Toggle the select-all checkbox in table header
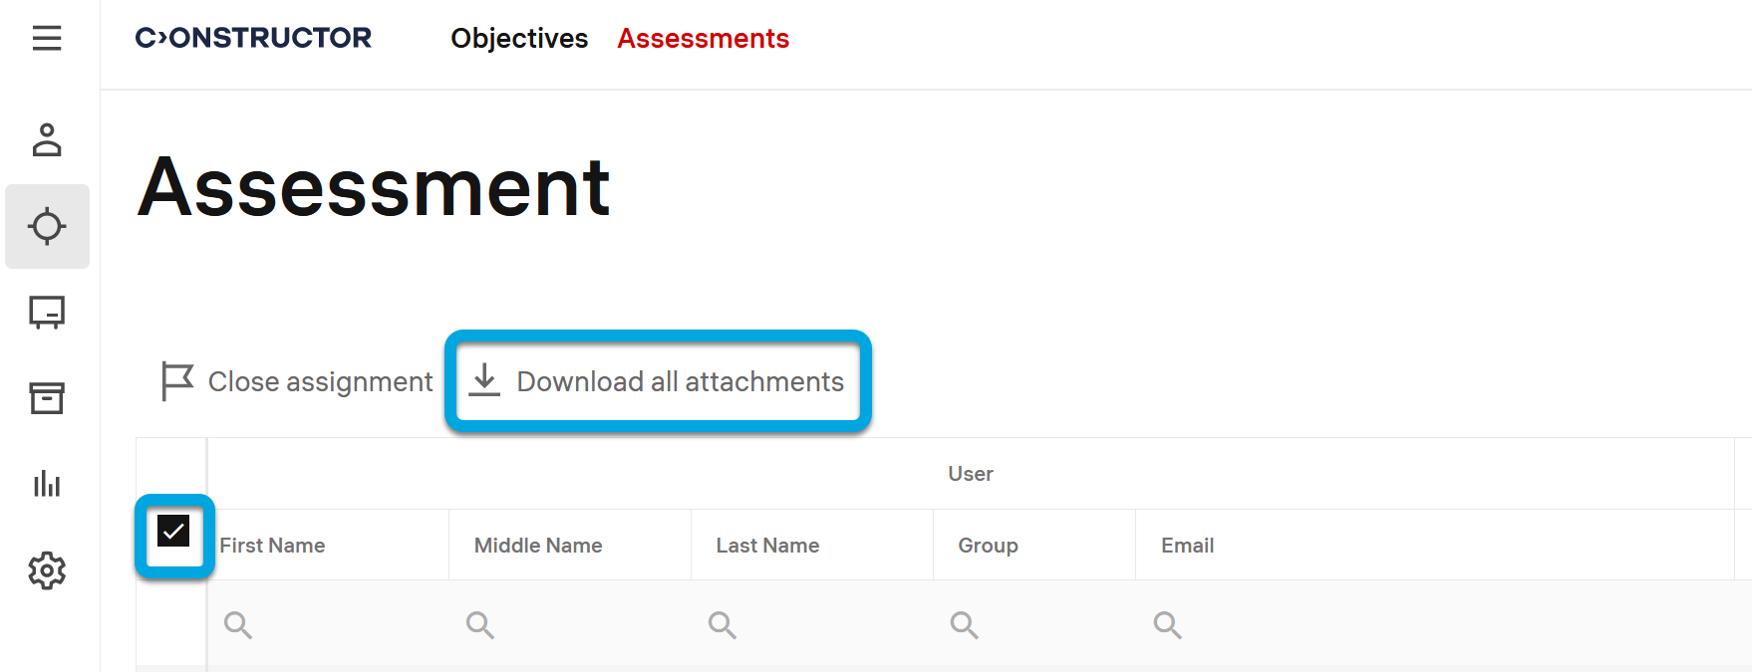Viewport: 1752px width, 672px height. pyautogui.click(x=173, y=532)
